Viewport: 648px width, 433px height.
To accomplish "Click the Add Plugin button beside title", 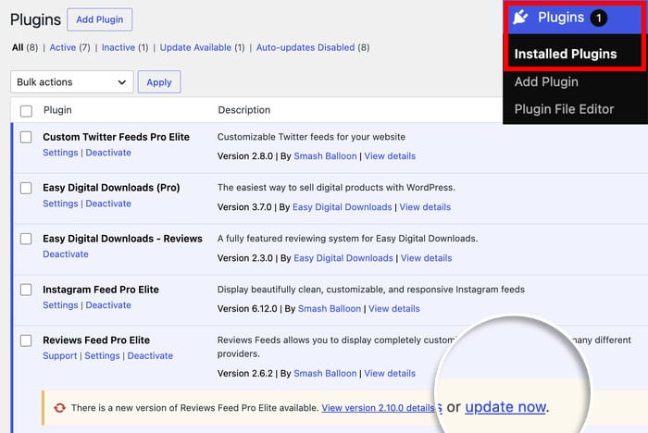I will [x=100, y=19].
